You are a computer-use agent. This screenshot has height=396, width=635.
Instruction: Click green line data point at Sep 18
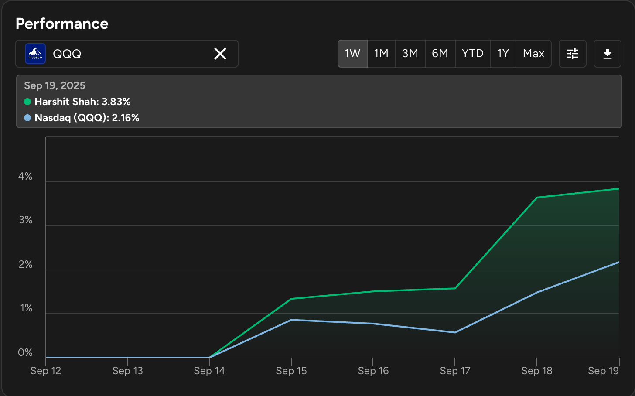[537, 198]
